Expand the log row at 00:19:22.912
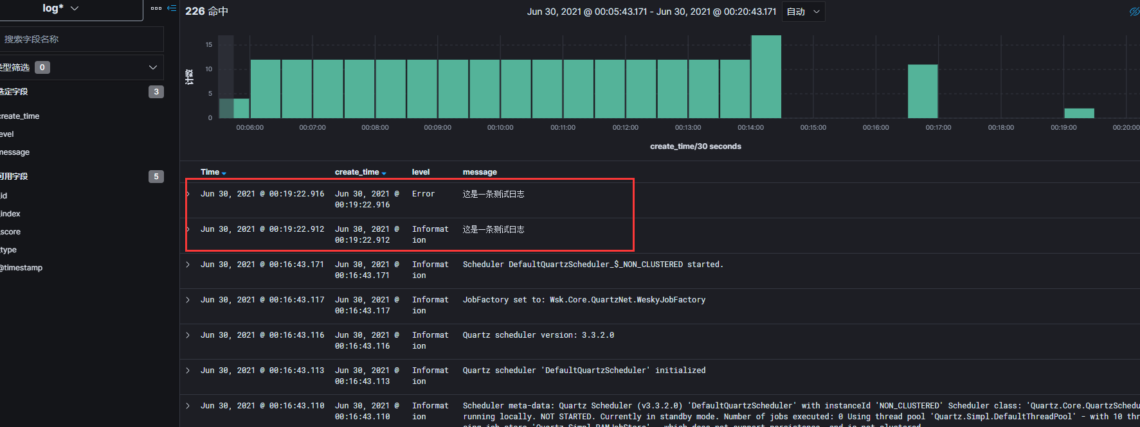Viewport: 1140px width, 427px height. tap(188, 229)
